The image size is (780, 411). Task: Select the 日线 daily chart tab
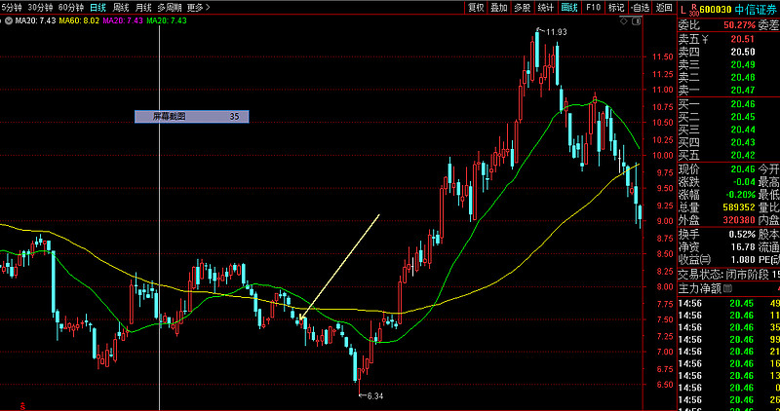click(x=98, y=8)
